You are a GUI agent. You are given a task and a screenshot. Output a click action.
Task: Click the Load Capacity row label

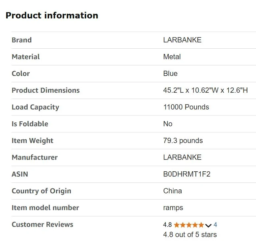[35, 107]
